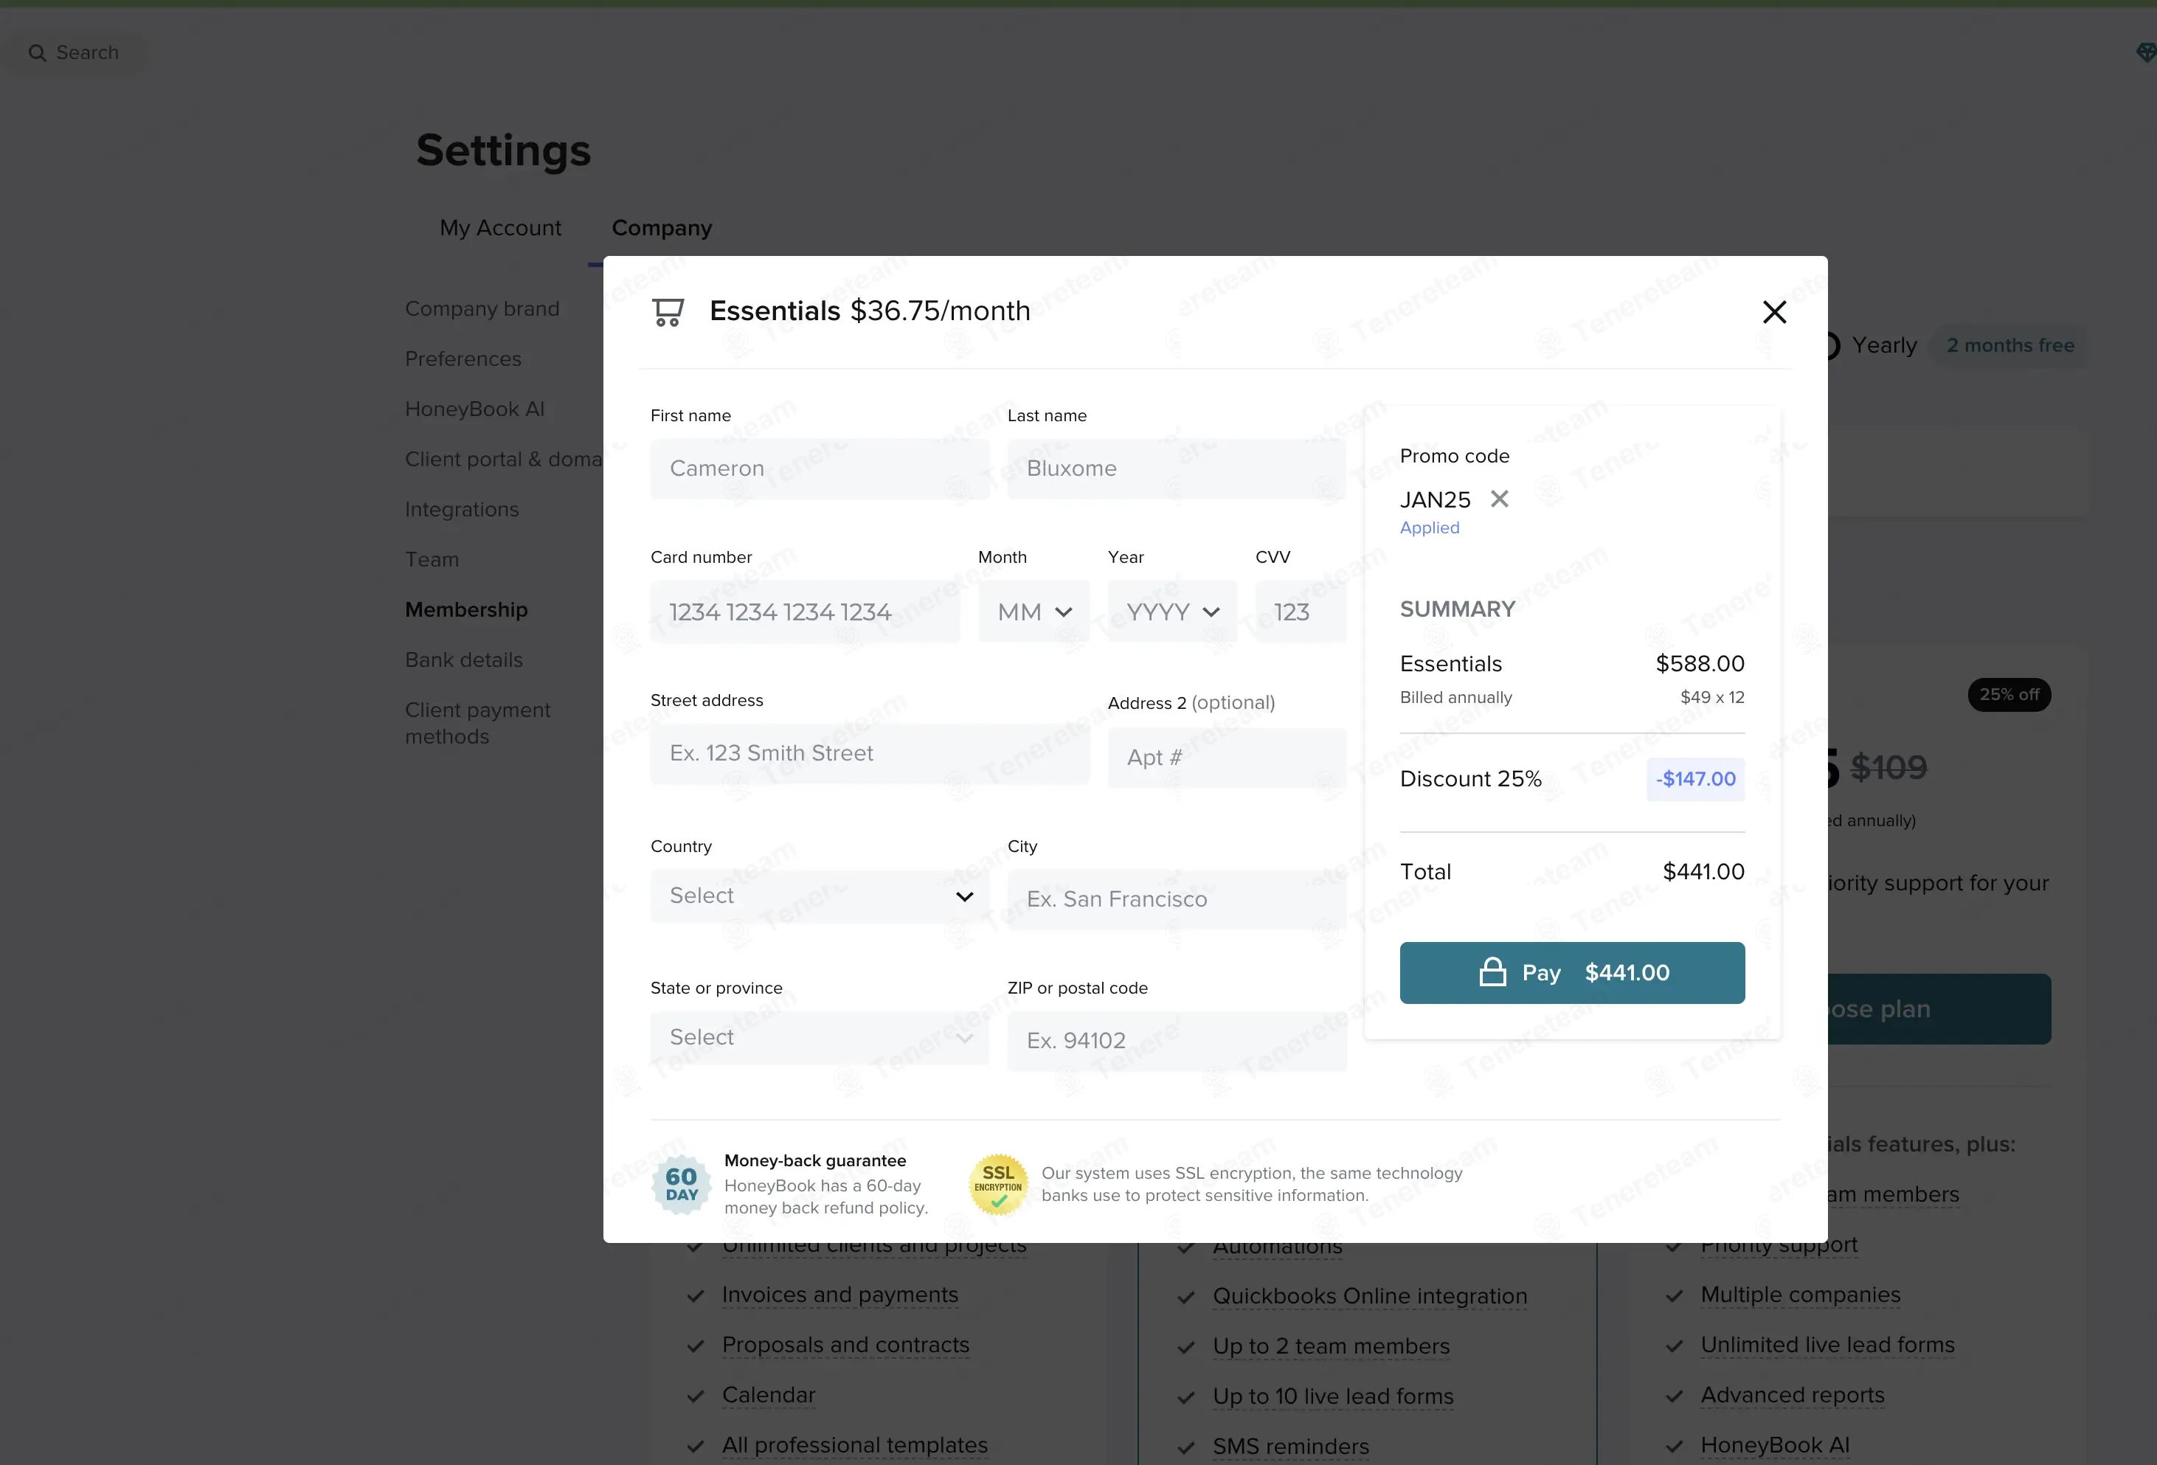2157x1465 pixels.
Task: Remove the JAN25 promo code
Action: [1499, 499]
